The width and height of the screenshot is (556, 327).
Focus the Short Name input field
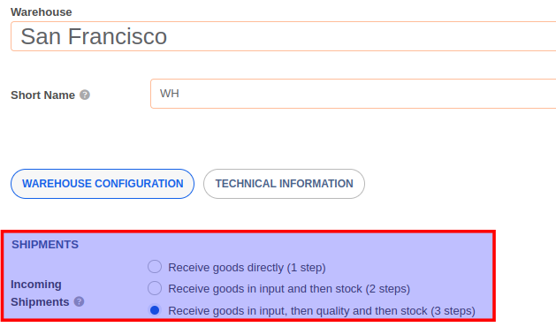point(354,94)
